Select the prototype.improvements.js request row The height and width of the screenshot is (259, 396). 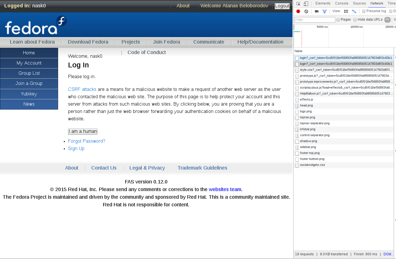pyautogui.click(x=344, y=82)
